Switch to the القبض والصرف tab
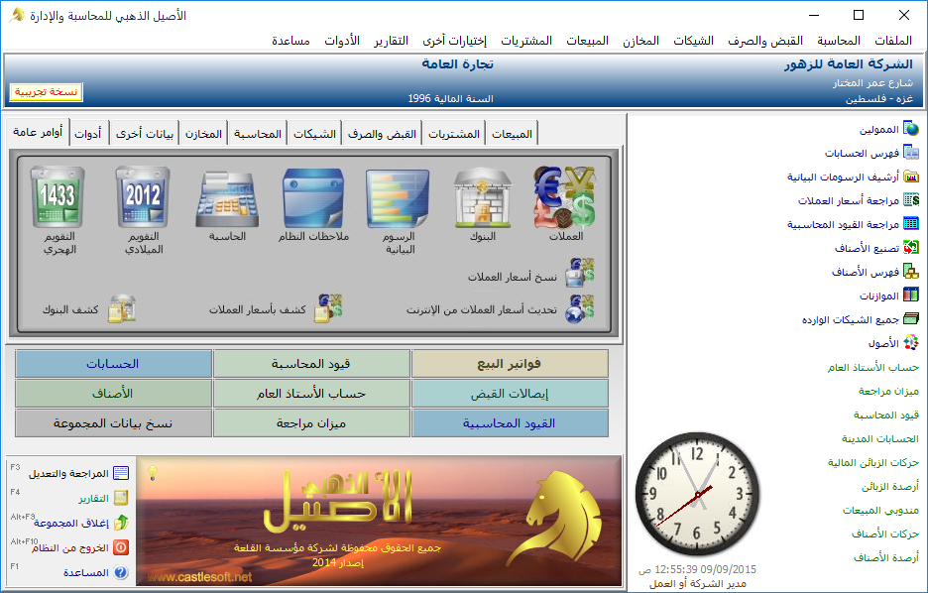 click(382, 134)
